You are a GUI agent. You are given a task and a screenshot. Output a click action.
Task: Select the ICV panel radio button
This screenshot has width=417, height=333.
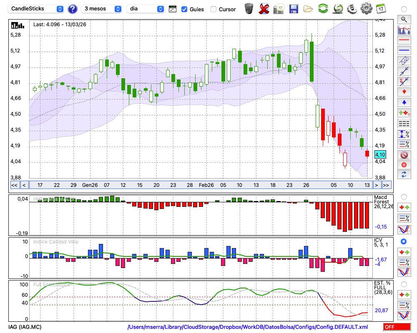click(x=404, y=241)
